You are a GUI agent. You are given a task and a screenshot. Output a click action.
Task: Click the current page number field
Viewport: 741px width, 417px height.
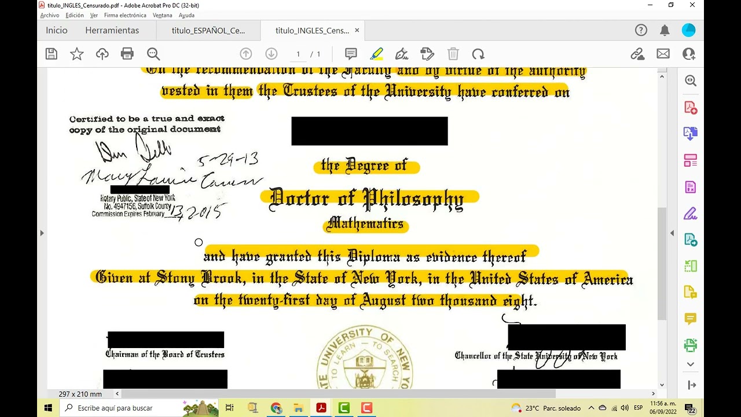[x=298, y=54]
